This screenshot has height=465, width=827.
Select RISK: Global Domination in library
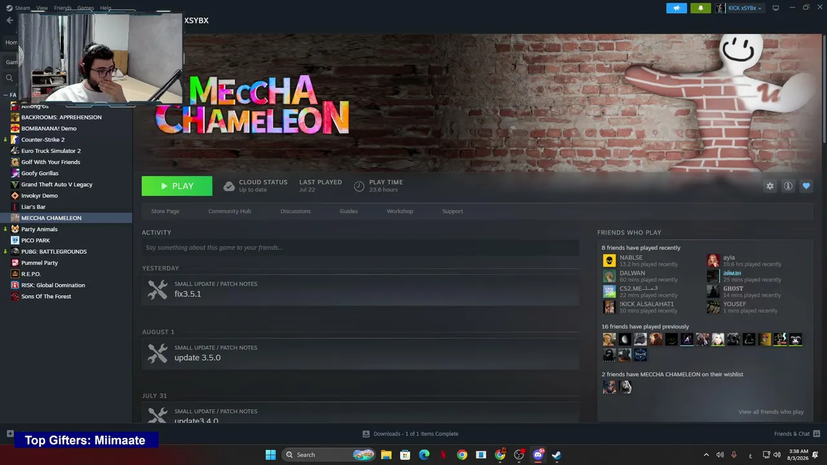pyautogui.click(x=53, y=285)
